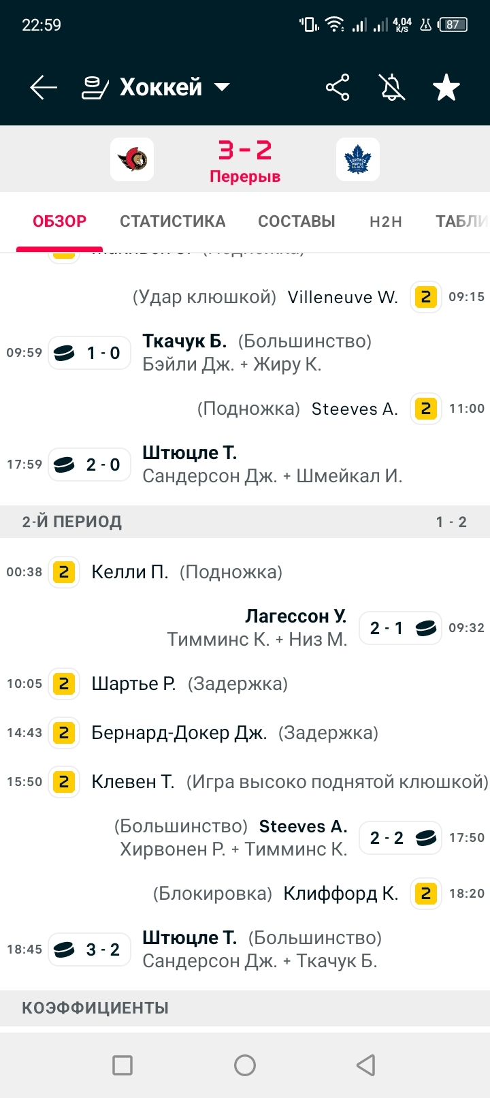Toggle the favorite star icon

click(x=446, y=87)
